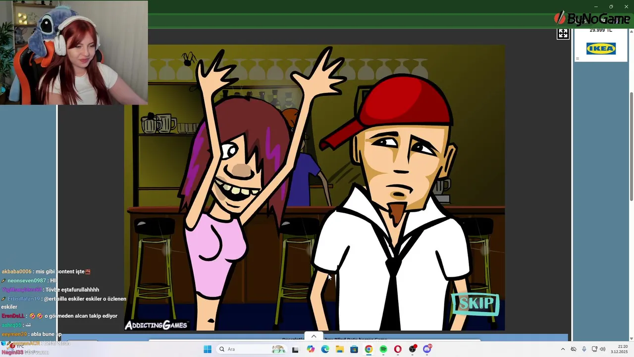
Task: Click chat message from eeymen29
Action: (31, 334)
